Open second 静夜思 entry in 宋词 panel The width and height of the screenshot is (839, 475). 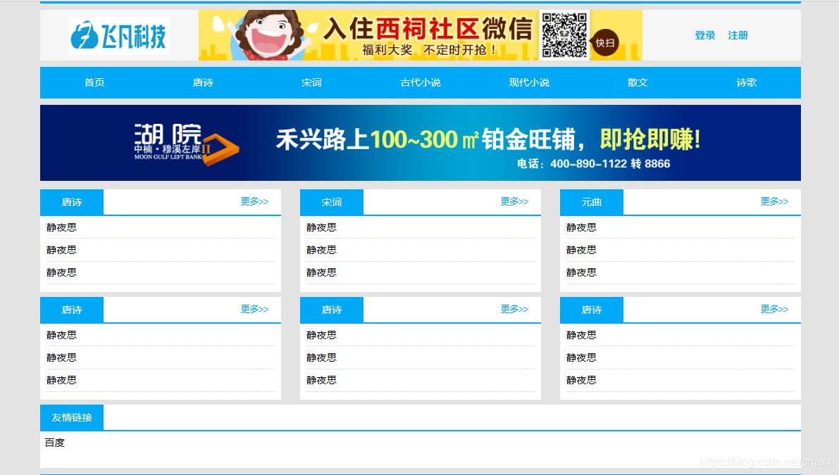click(x=321, y=250)
